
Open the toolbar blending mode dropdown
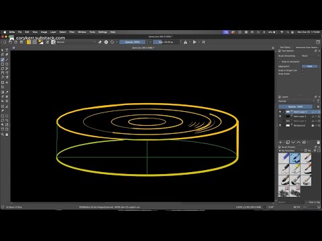[x=76, y=42]
